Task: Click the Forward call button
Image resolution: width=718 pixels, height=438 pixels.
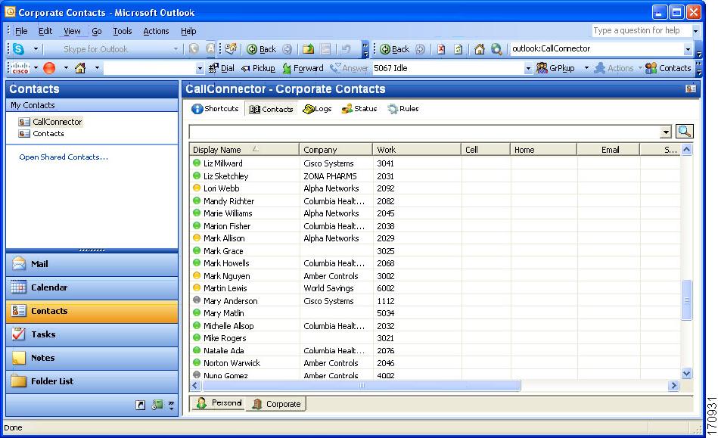Action: pos(303,68)
